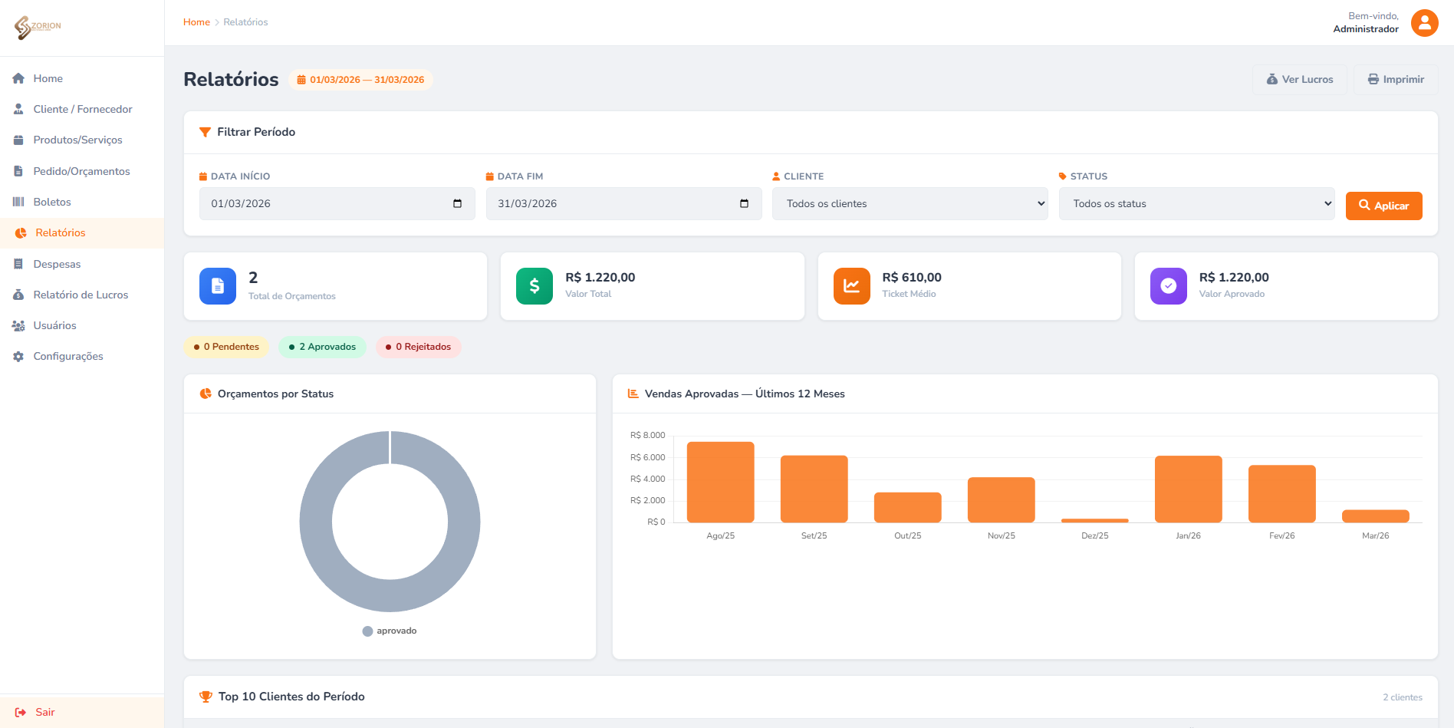Open Pedido/Orçamentos in the sidebar
Viewport: 1454px width, 728px height.
(x=81, y=171)
